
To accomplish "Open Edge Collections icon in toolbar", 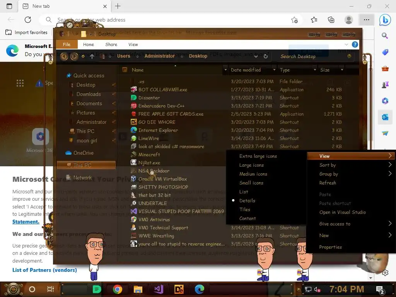I will pos(331,20).
